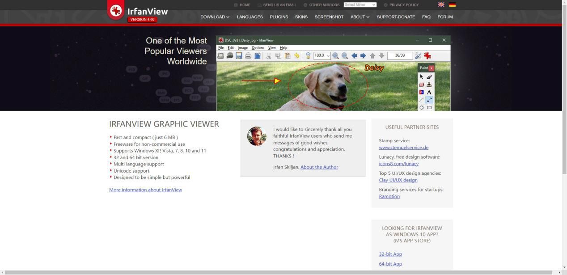Select the brush tool in Paint panel
The width and height of the screenshot is (567, 275).
(429, 77)
